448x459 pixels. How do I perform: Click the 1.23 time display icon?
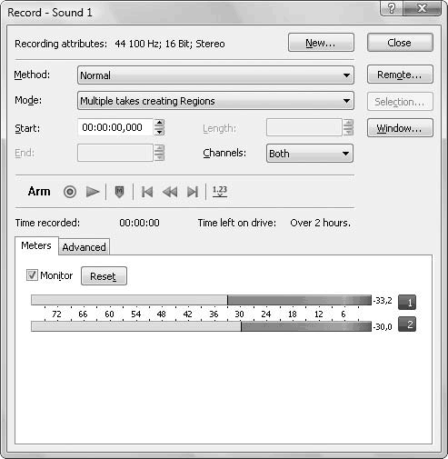point(220,192)
